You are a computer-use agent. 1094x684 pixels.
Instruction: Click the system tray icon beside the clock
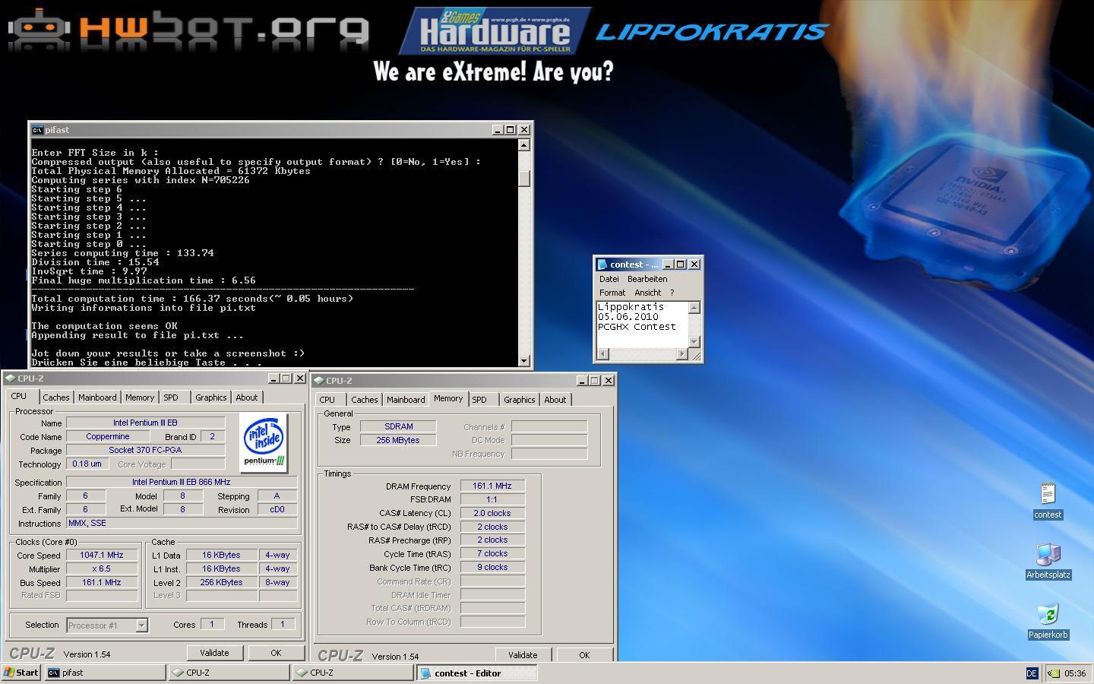[1054, 673]
